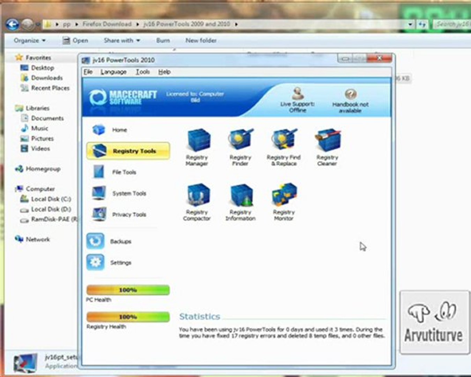This screenshot has width=471, height=377.
Task: Open the Help menu
Action: click(x=164, y=72)
